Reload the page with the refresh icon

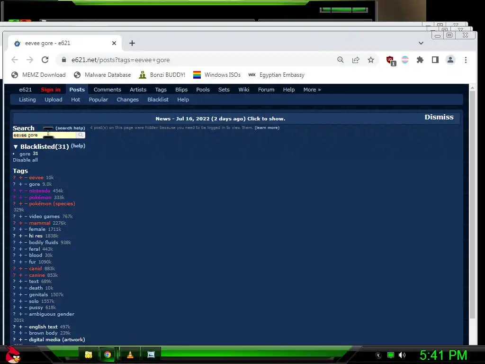click(x=45, y=60)
